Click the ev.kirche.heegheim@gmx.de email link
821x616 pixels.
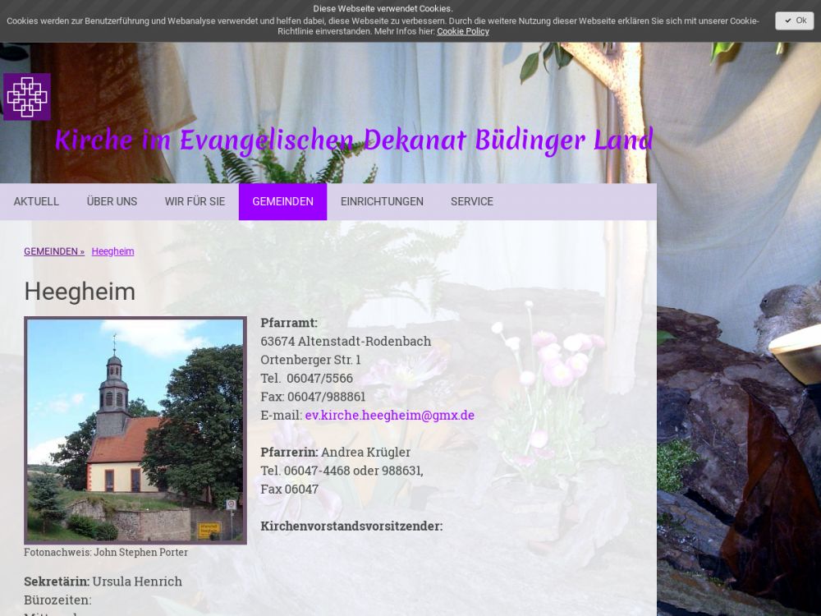(x=389, y=415)
